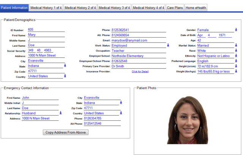Viewport: 243px width, 155px height.
Task: Edit Date of Birth year 1971
Action: 225,35
